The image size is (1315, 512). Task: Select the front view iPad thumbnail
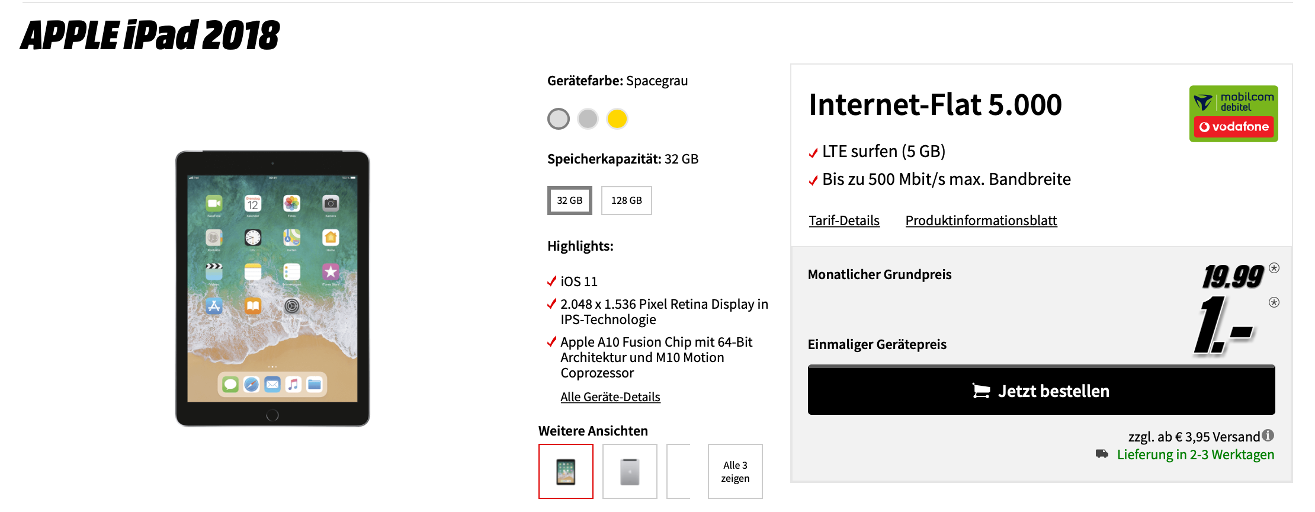coord(566,472)
